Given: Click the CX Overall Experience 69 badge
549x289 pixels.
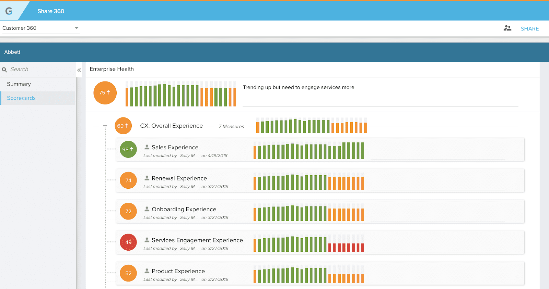Looking at the screenshot, I should [123, 126].
